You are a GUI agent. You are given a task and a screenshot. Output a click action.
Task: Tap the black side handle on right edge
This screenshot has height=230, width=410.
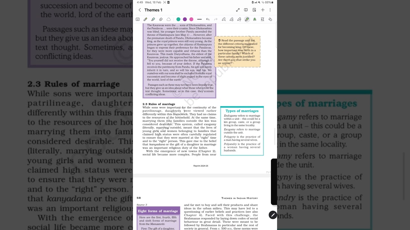click(274, 181)
